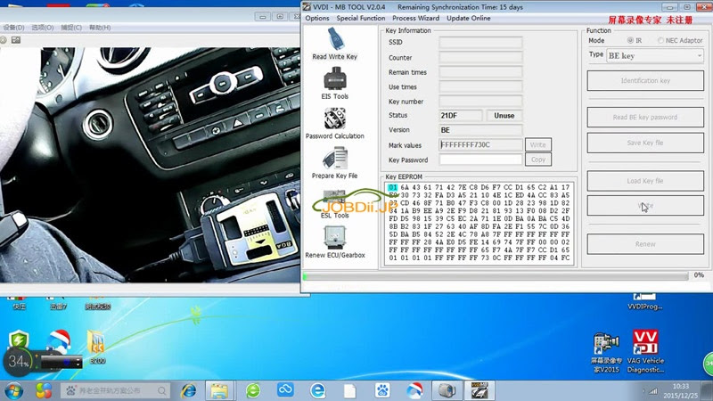
Task: Open 帮助(H) menu in capture window
Action: (x=100, y=28)
